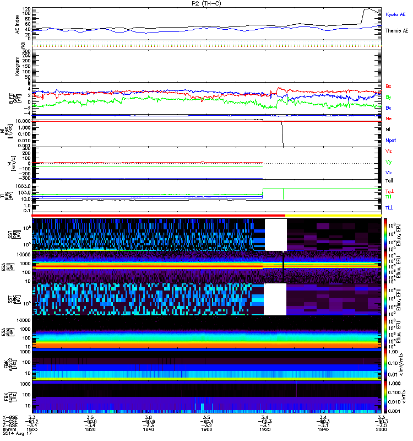Select the blue Npot legend label
The width and height of the screenshot is (413, 441).
(391, 141)
